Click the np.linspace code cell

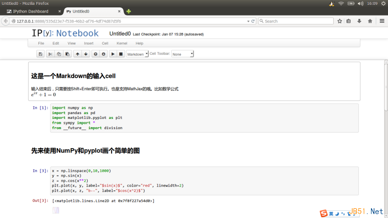[204, 181]
